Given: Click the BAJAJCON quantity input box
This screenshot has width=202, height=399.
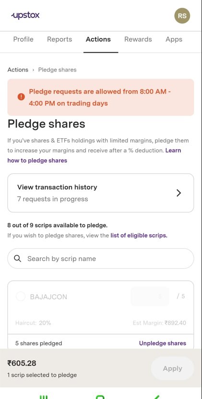Looking at the screenshot, I should click(150, 296).
